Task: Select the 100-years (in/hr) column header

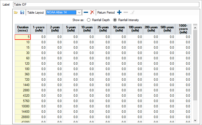Action: tap(135, 29)
